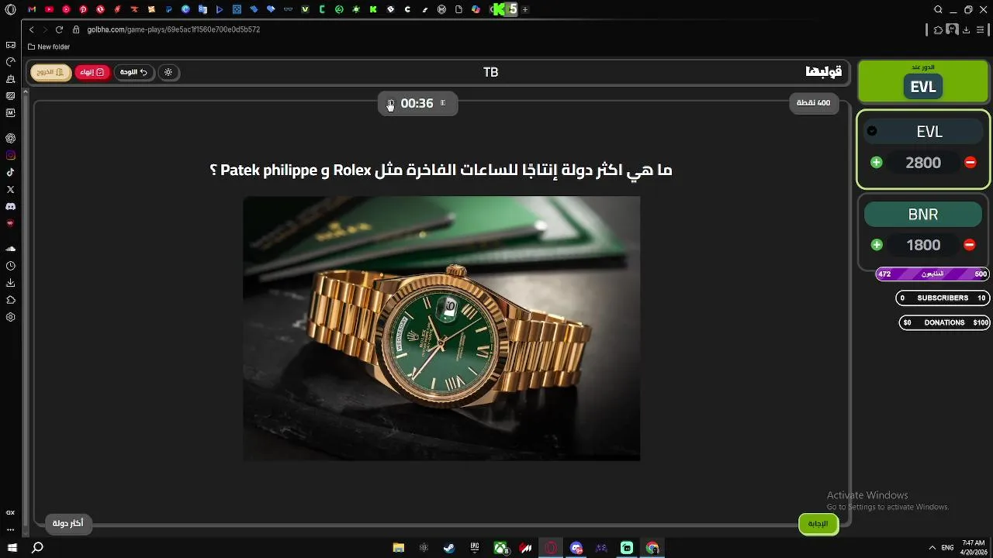
Task: Toggle light/dark theme sun button
Action: coord(168,72)
